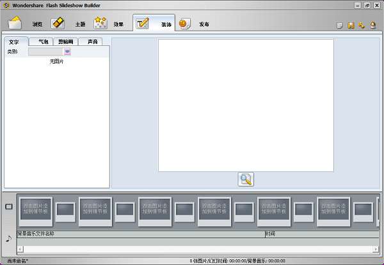The image size is (384, 265).
Task: Click the right arrow of the horizontal scrollbar
Action: click(x=376, y=249)
